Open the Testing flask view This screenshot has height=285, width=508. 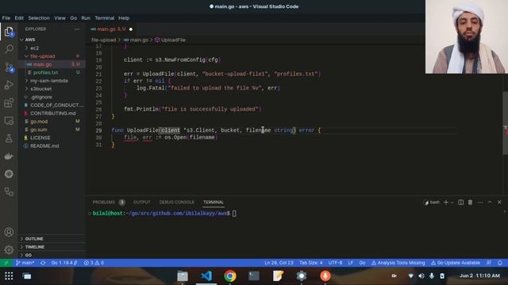click(9, 139)
